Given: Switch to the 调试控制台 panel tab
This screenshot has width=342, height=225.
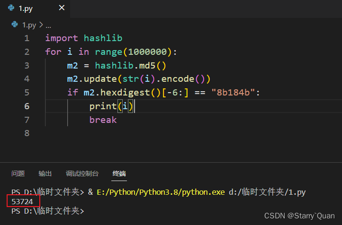Looking at the screenshot, I should 82,173.
